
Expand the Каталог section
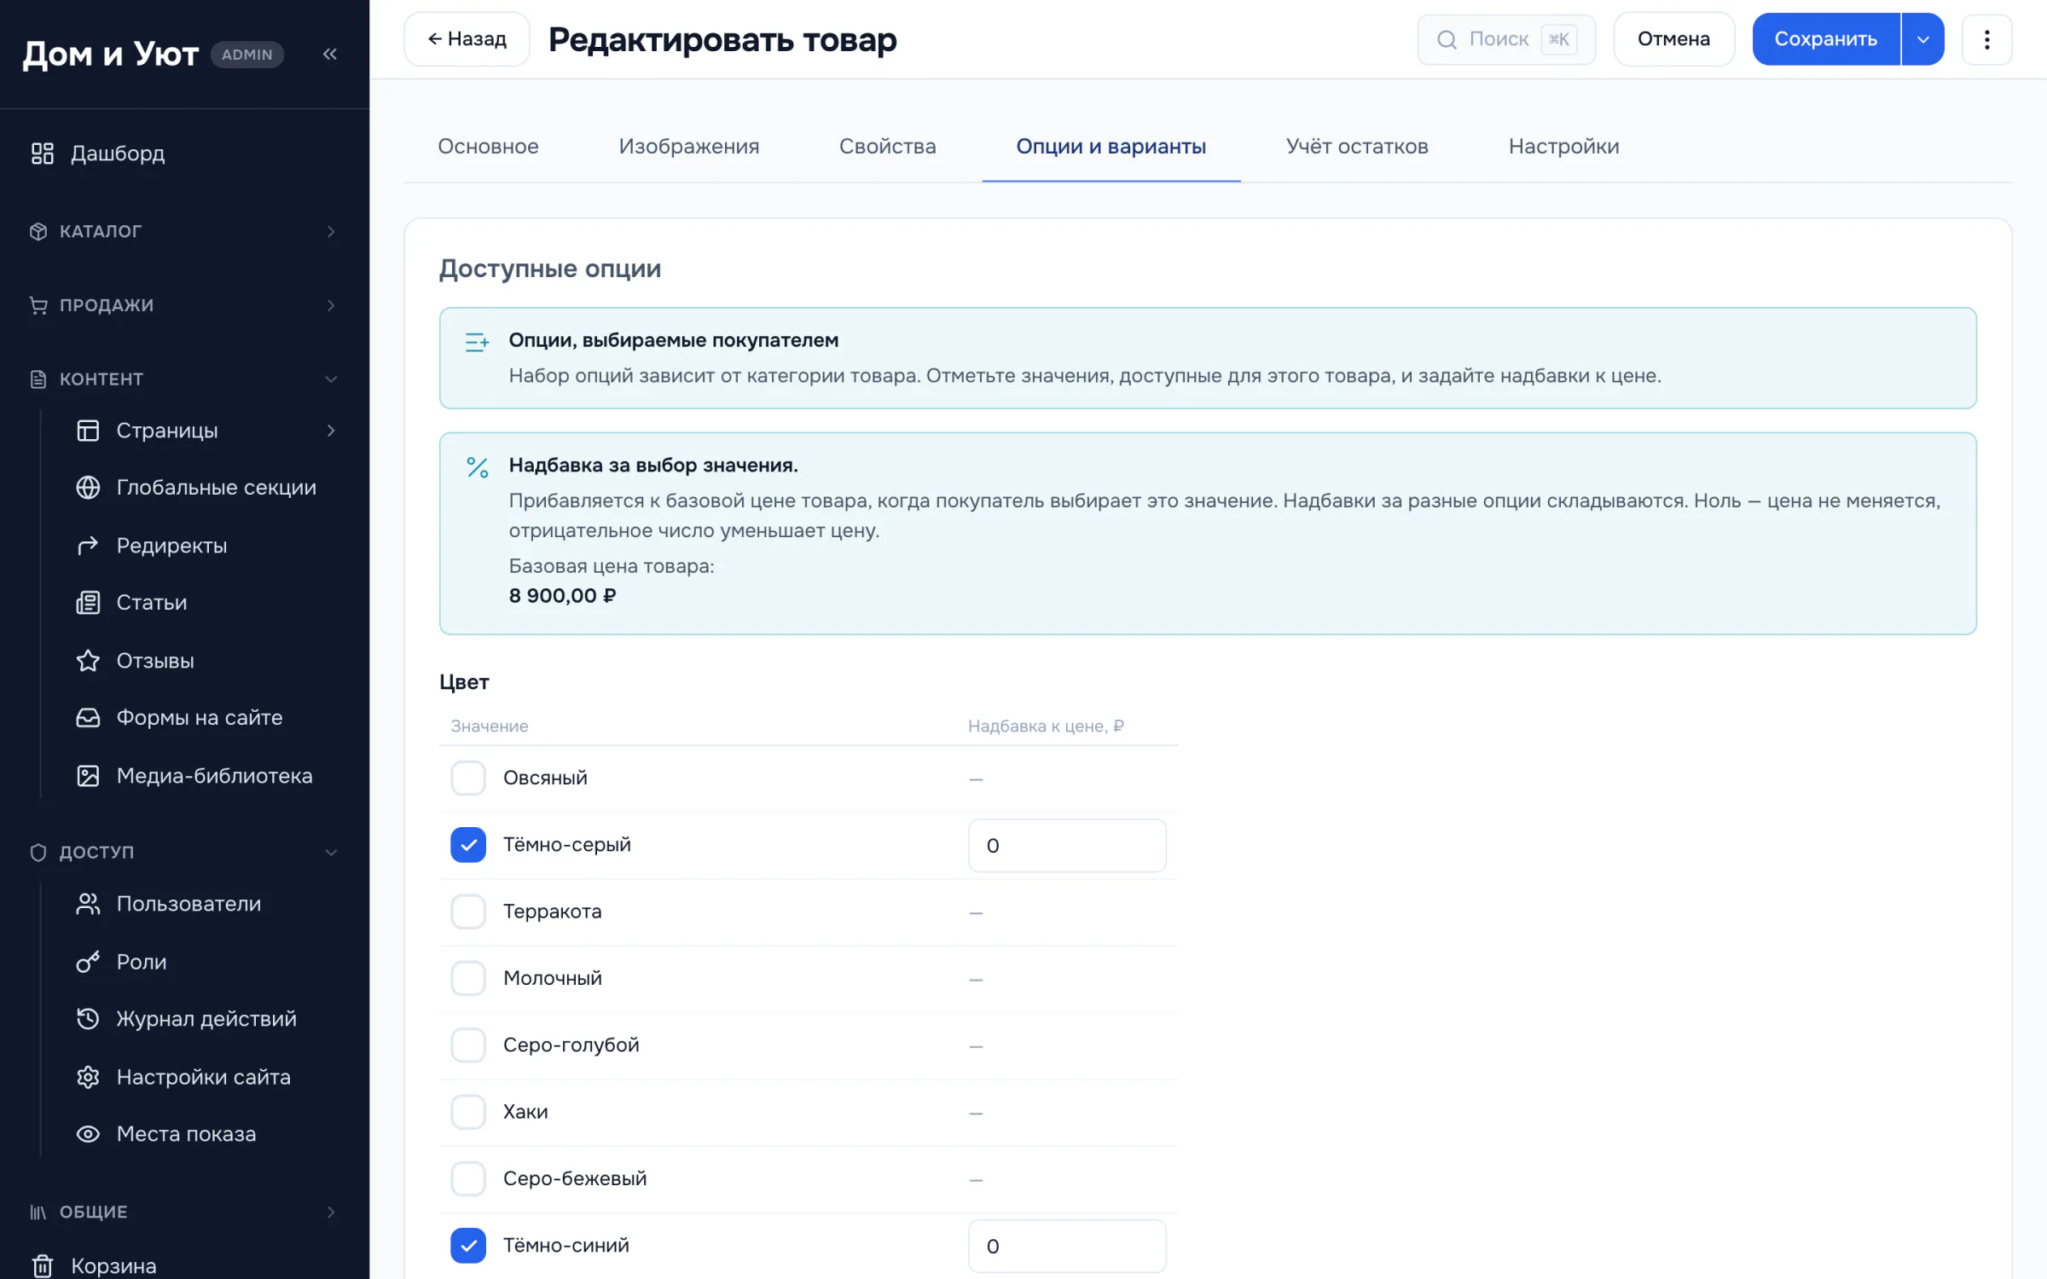point(184,231)
